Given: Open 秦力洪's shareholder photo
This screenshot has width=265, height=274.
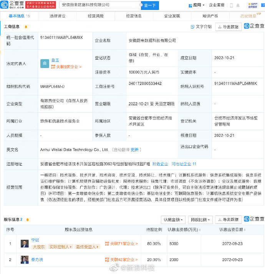Looking at the screenshot, I should tap(25, 260).
